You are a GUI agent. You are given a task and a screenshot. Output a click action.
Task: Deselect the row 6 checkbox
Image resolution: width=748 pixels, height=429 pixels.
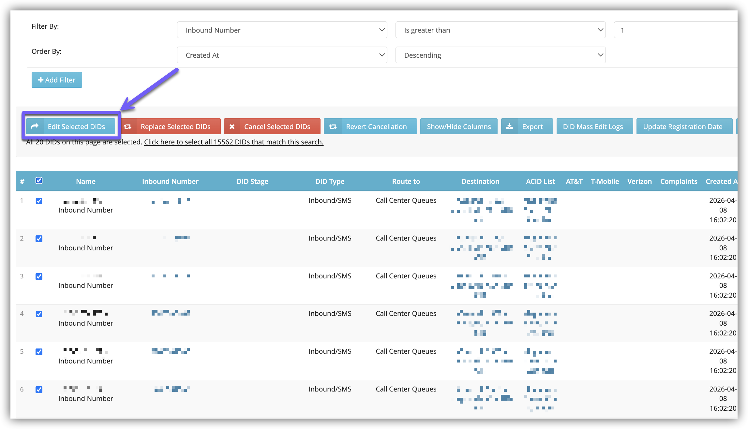tap(39, 390)
